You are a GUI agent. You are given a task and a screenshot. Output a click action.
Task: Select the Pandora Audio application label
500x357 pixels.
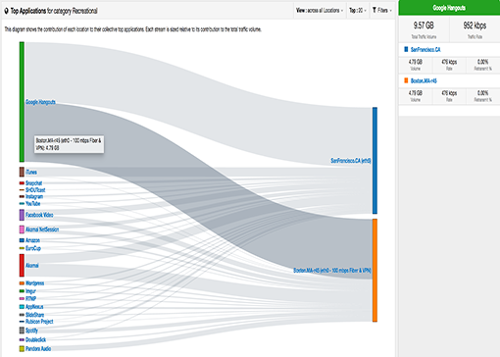[x=38, y=349]
